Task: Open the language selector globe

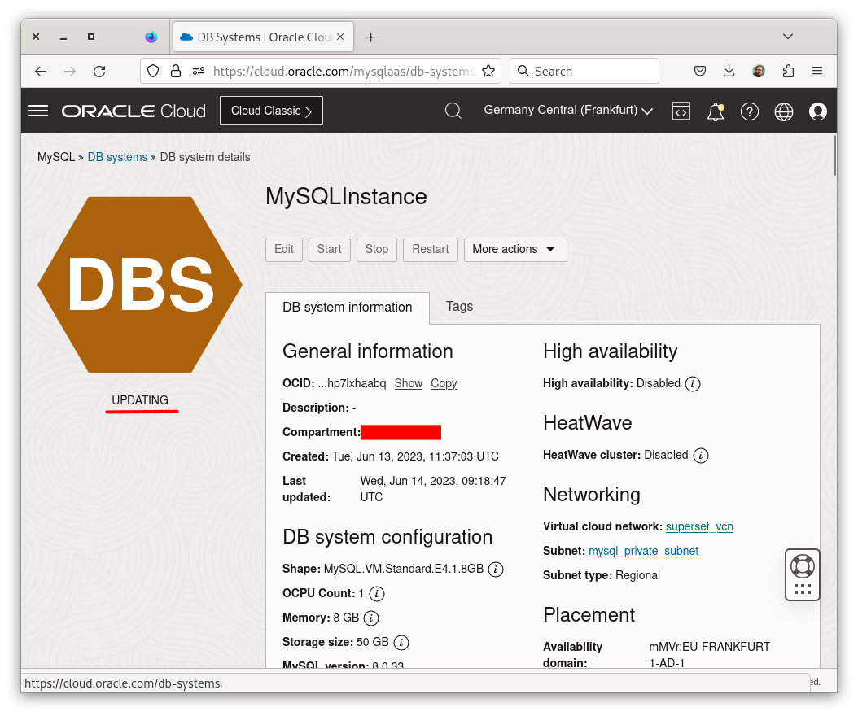Action: point(784,111)
